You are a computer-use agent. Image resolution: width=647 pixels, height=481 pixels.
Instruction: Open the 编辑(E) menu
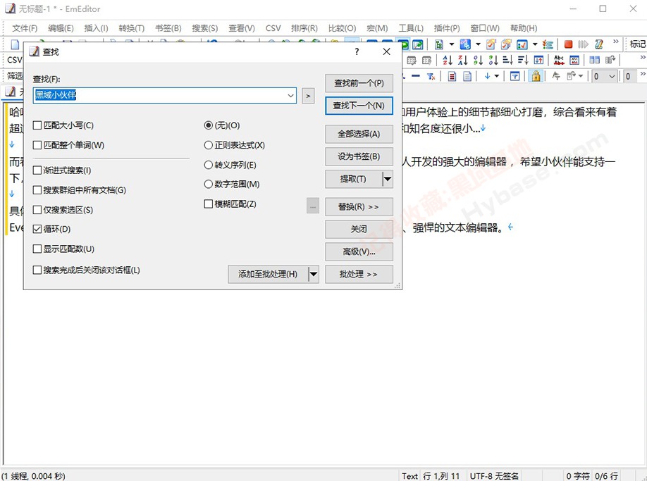tap(61, 28)
